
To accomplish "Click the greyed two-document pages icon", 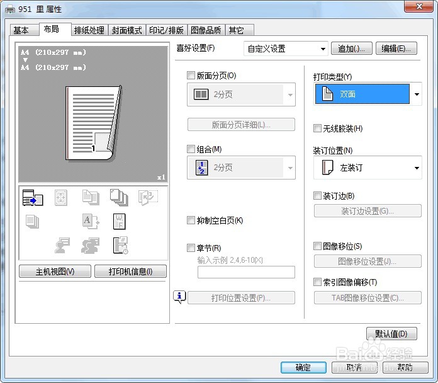I will tap(91, 197).
